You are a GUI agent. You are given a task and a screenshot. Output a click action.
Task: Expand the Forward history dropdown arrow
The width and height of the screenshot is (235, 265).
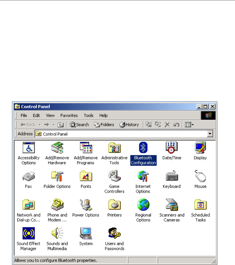54,125
